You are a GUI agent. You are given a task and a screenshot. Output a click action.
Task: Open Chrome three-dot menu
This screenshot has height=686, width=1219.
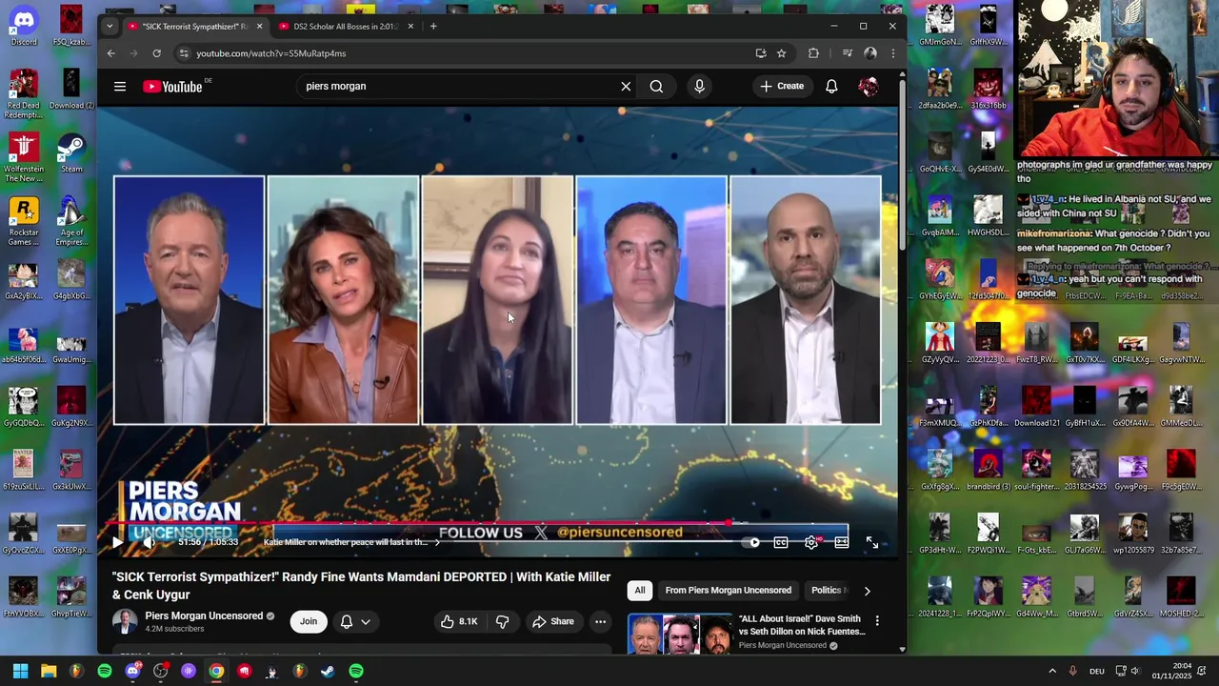[892, 53]
